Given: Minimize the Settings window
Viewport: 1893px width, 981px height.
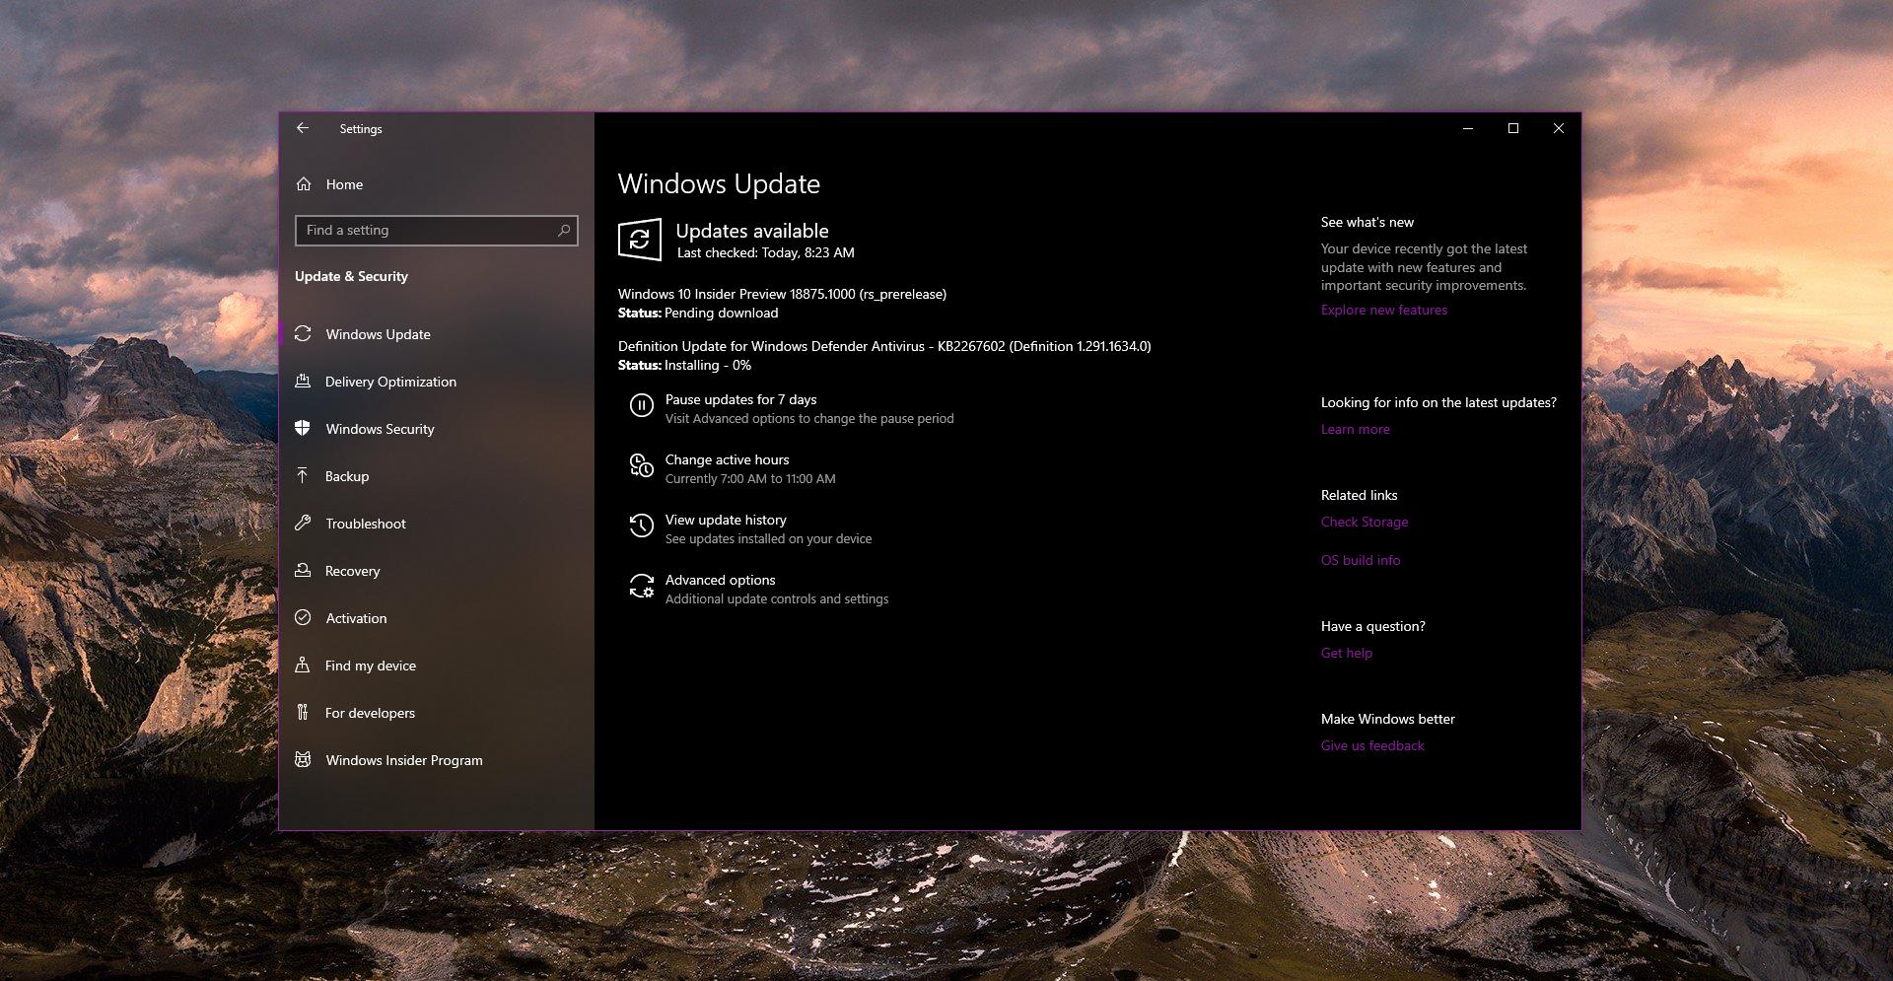Looking at the screenshot, I should click(1468, 128).
